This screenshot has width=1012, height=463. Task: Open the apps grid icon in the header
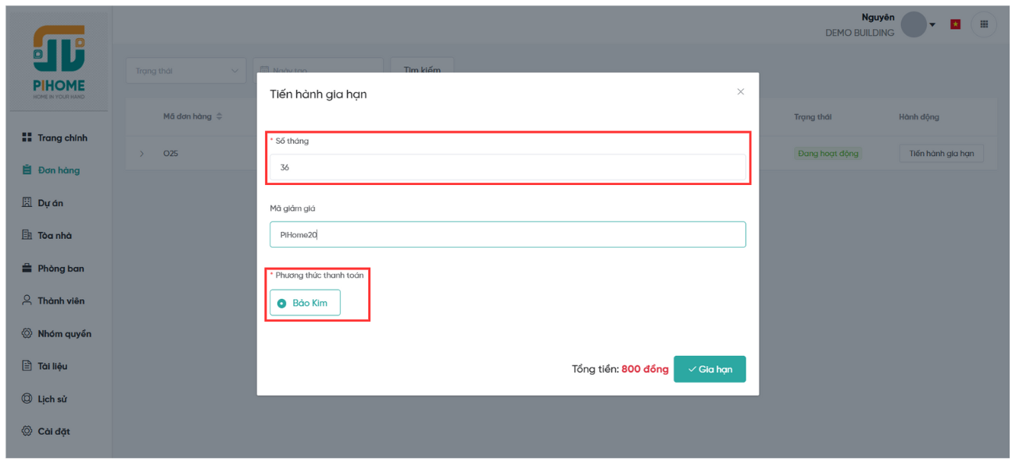pyautogui.click(x=983, y=24)
